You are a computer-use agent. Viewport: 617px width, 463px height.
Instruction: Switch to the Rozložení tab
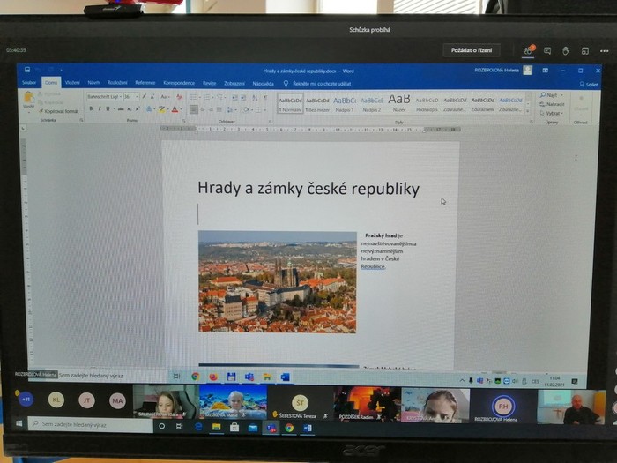tap(117, 83)
